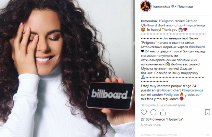
Task: Save the post with the bookmark icon
Action: 208,112
